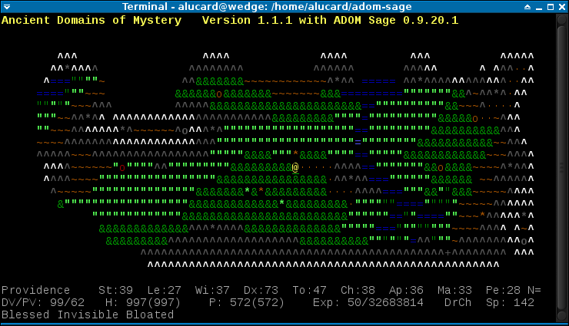Click the experience 'Exp: 50/32683814'
Image resolution: width=569 pixels, height=326 pixels.
click(x=368, y=302)
